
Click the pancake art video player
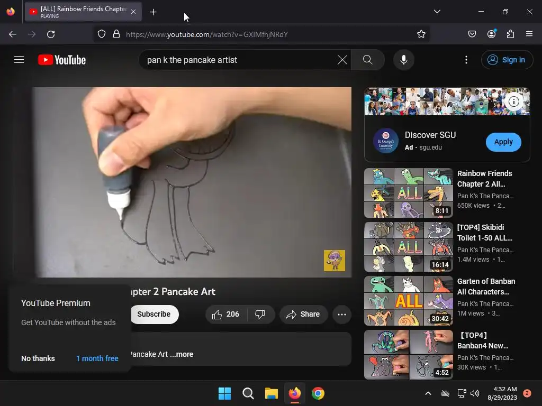click(x=192, y=182)
